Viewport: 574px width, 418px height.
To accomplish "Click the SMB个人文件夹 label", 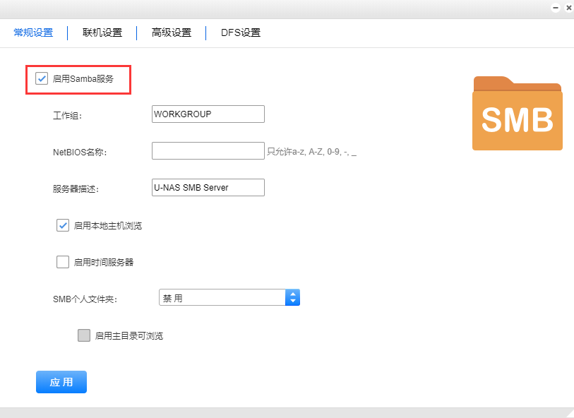I will point(85,299).
